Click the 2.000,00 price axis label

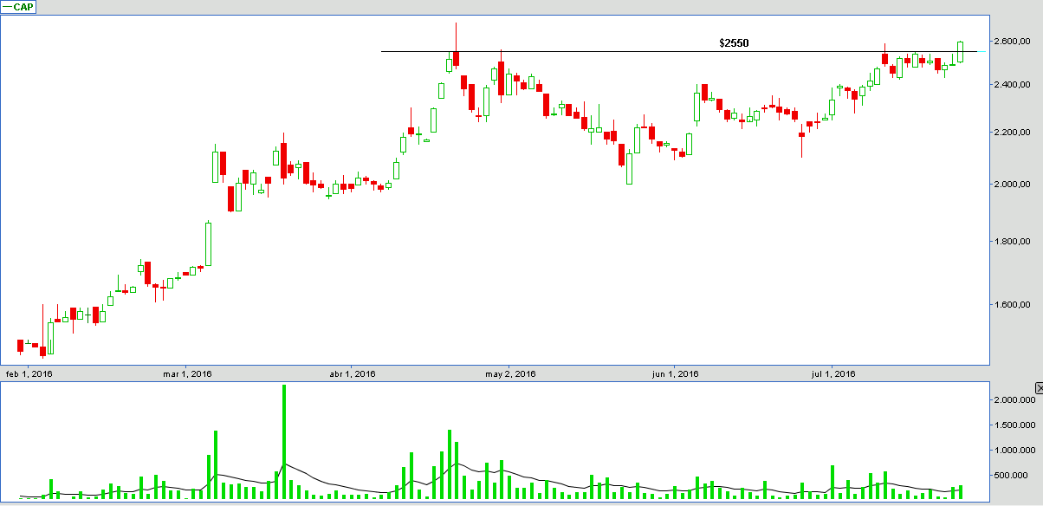[1012, 184]
